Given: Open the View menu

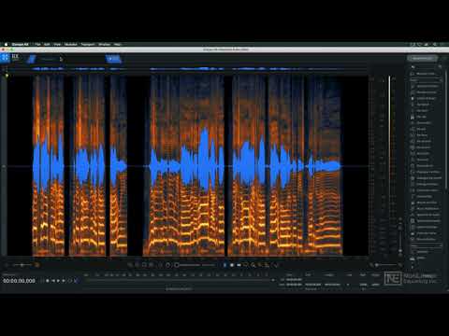Looking at the screenshot, I should (x=57, y=45).
